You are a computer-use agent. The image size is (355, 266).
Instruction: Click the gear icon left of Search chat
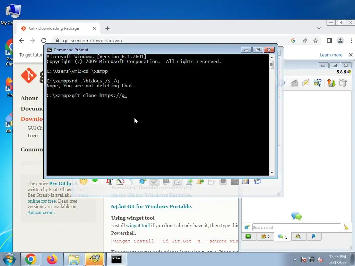[x=247, y=227]
